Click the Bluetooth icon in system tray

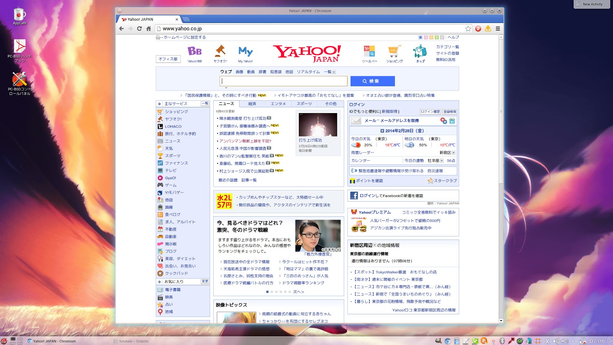coord(502,341)
